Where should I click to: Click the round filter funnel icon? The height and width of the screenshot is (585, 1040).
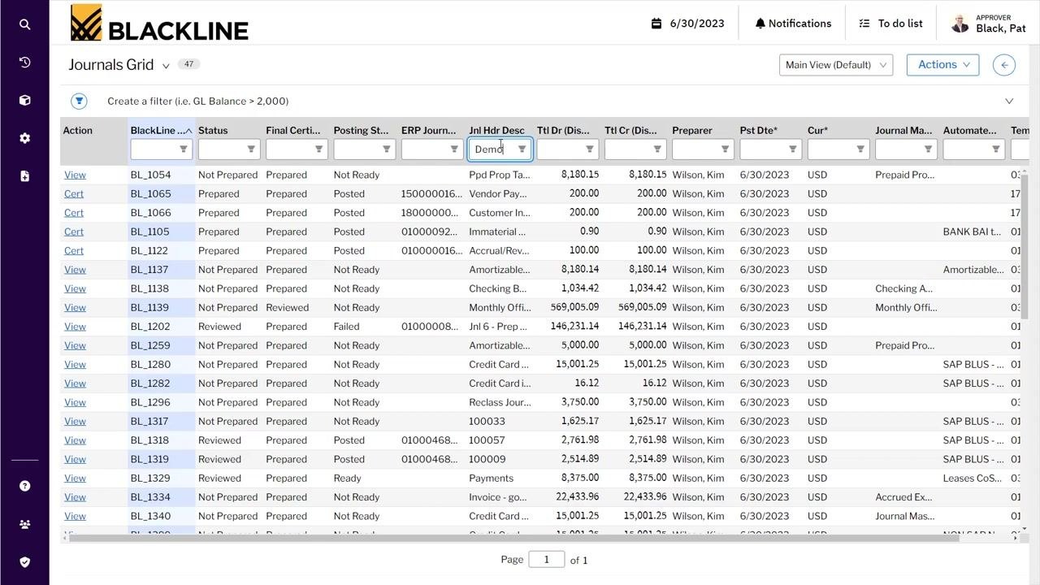pos(79,101)
